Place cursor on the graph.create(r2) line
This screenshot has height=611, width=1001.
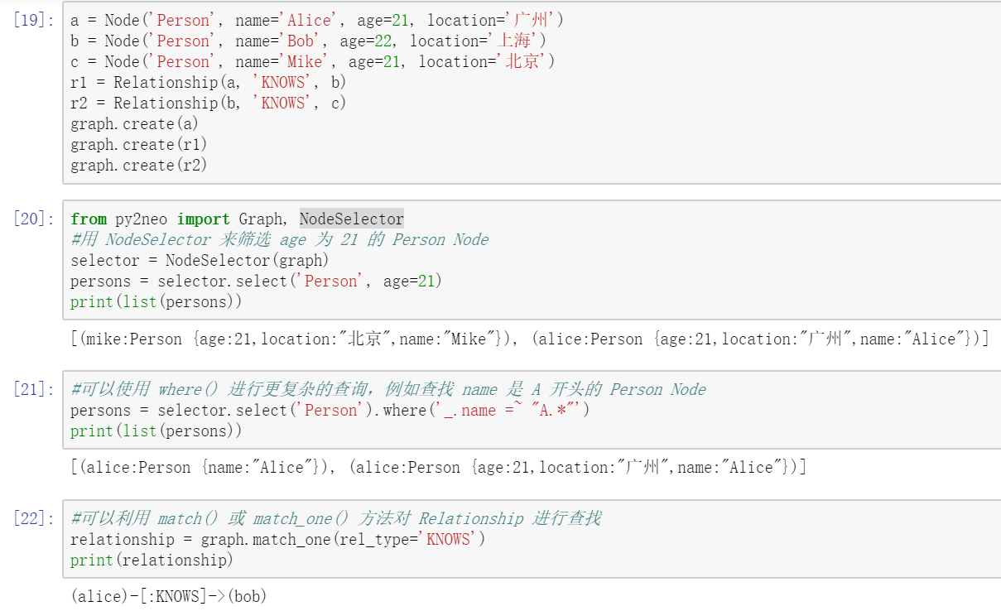(x=138, y=166)
